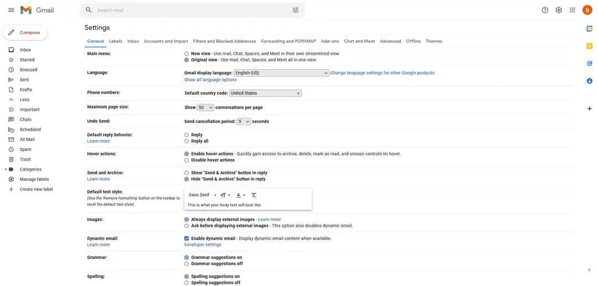The image size is (598, 286).
Task: Click Change language settings for other Google products
Action: click(383, 72)
